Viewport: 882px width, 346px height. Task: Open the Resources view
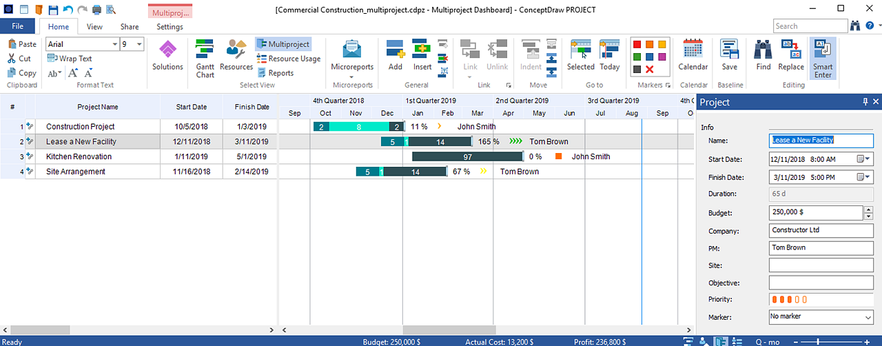pos(236,56)
